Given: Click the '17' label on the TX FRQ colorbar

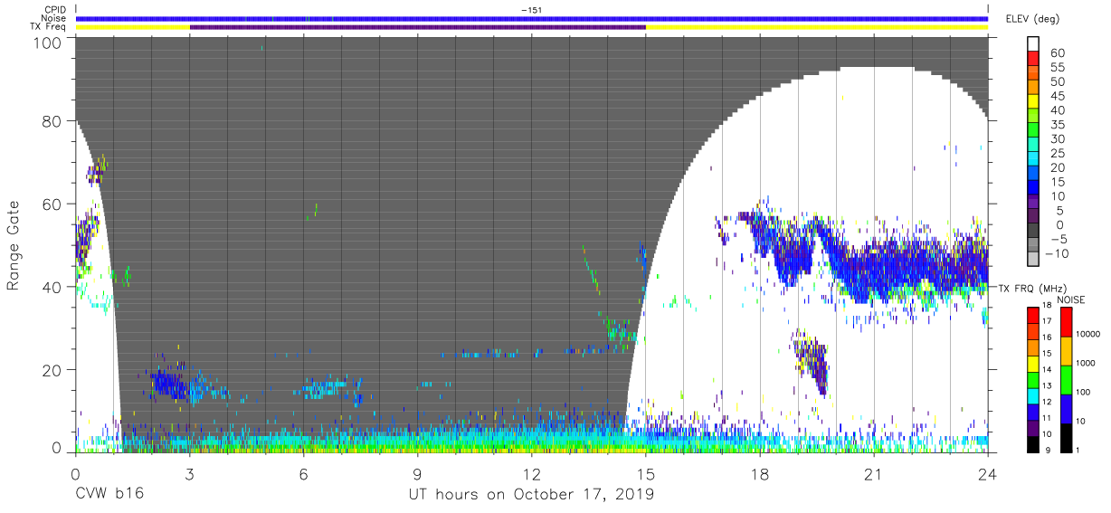Looking at the screenshot, I should coord(1047,321).
